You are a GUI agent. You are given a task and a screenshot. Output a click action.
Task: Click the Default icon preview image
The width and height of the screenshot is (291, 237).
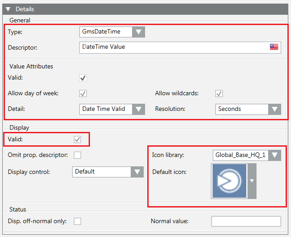(229, 181)
